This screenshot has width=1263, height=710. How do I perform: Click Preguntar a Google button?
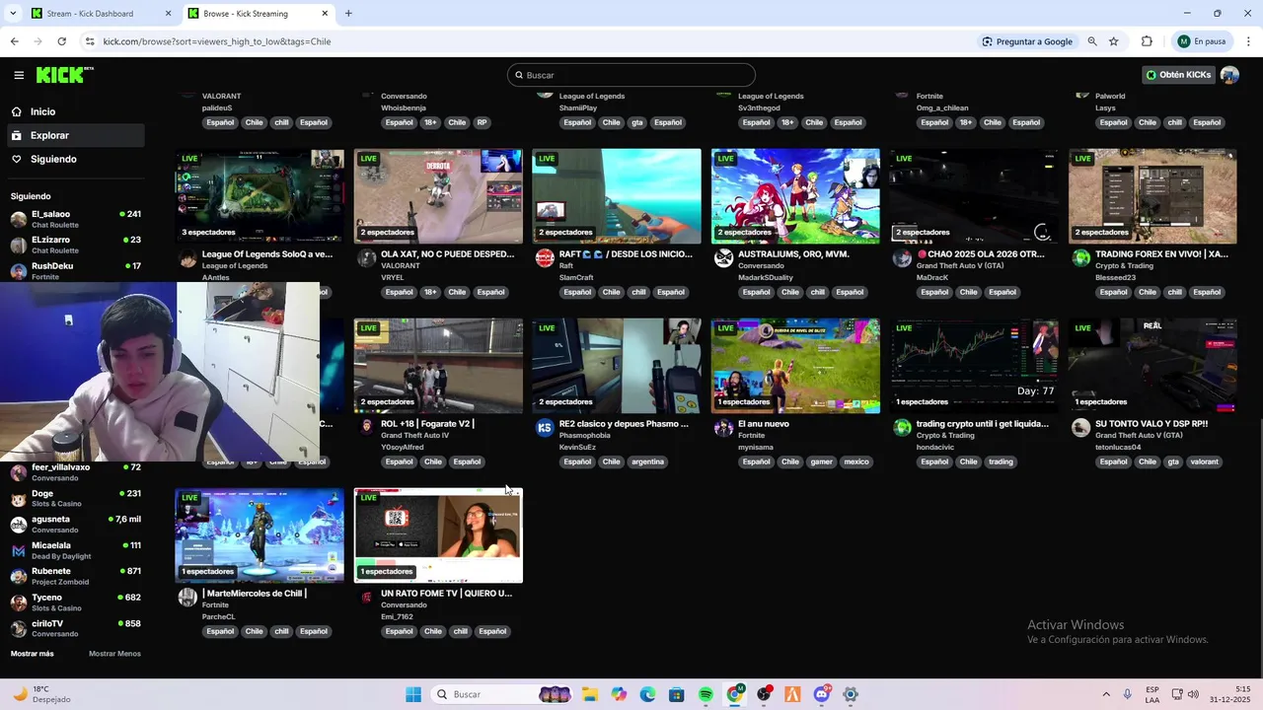[x=1027, y=41]
